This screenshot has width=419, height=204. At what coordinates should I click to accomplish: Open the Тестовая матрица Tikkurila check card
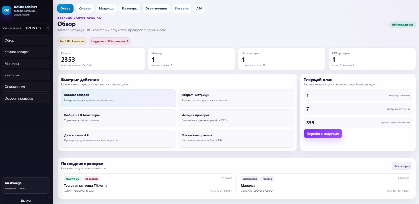coord(148,184)
